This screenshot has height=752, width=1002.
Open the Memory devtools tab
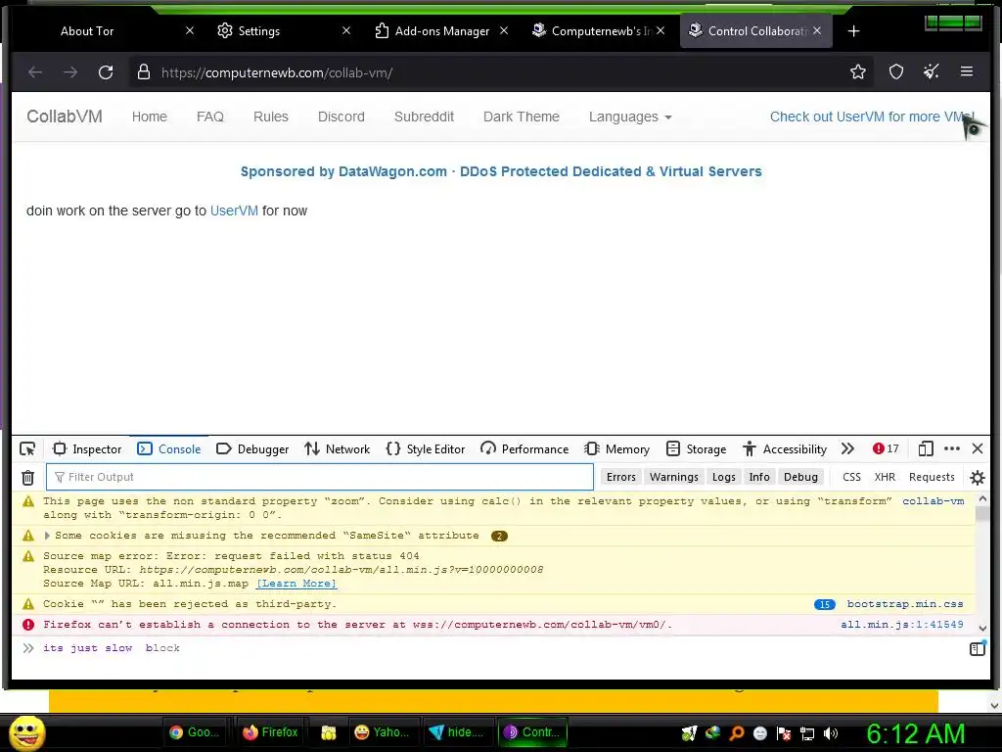[617, 448]
